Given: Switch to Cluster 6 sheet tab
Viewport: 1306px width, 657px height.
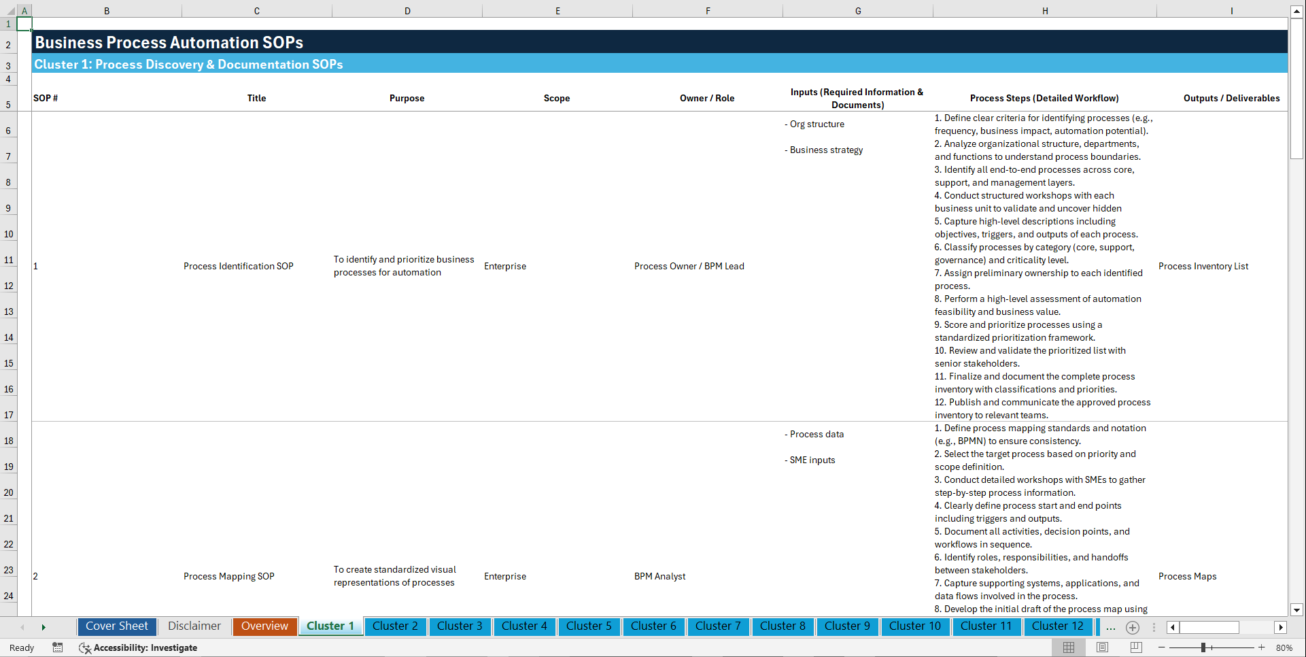Looking at the screenshot, I should [x=653, y=626].
